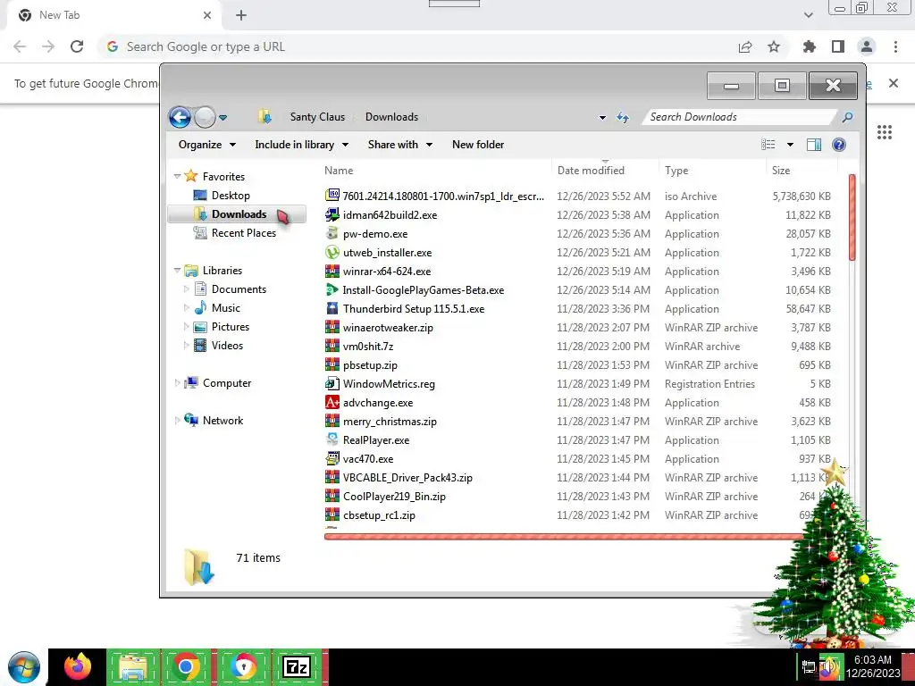Select the Videos library icon

click(200, 346)
